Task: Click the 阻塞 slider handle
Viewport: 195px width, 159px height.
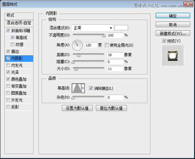Action: coord(73,62)
